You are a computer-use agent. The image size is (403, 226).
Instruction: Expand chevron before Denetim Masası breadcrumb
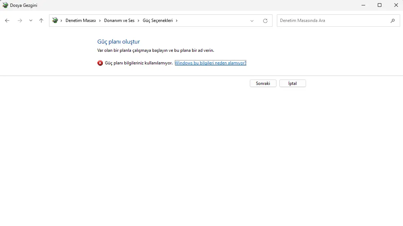(x=61, y=21)
